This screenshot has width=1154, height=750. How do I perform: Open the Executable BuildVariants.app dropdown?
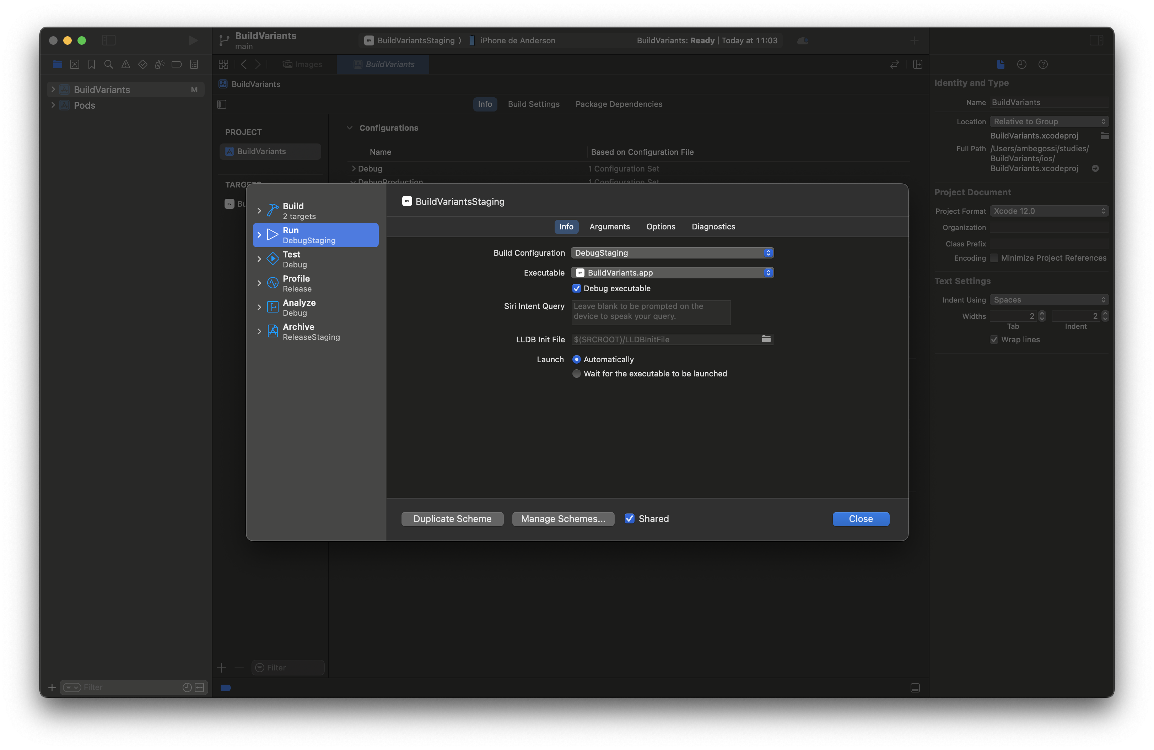tap(672, 273)
